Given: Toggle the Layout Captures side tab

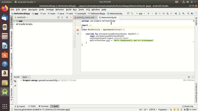Looking at the screenshot, I should coord(11,61).
